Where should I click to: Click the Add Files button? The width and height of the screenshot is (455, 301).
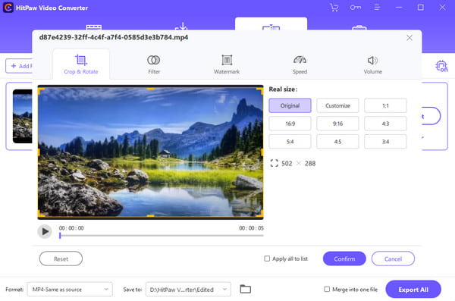tap(19, 66)
